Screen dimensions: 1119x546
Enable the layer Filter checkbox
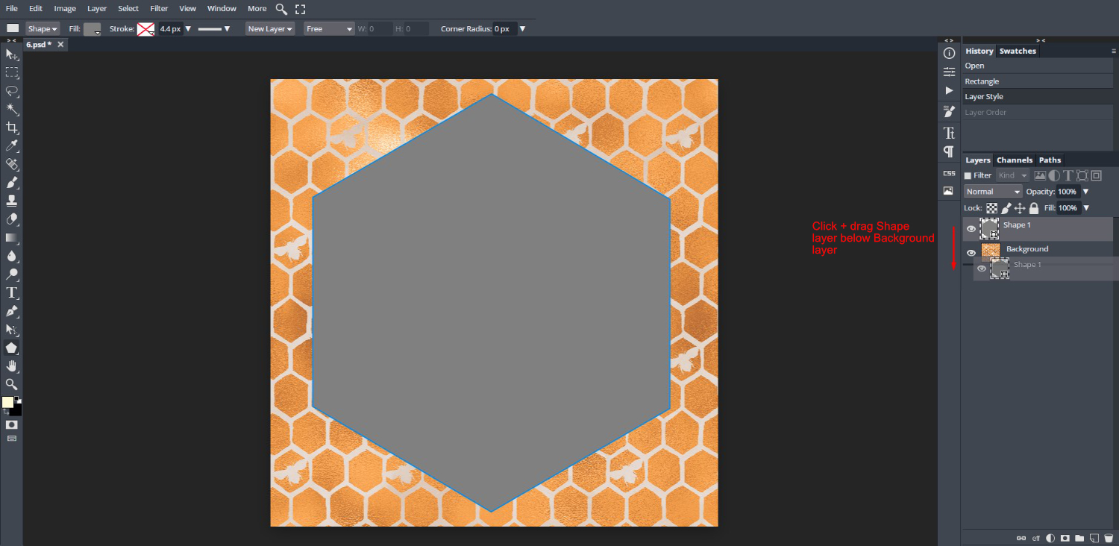968,176
